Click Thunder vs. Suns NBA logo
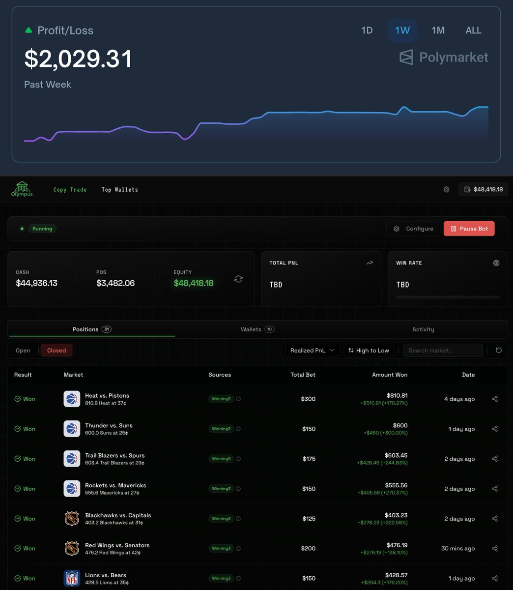 click(72, 429)
